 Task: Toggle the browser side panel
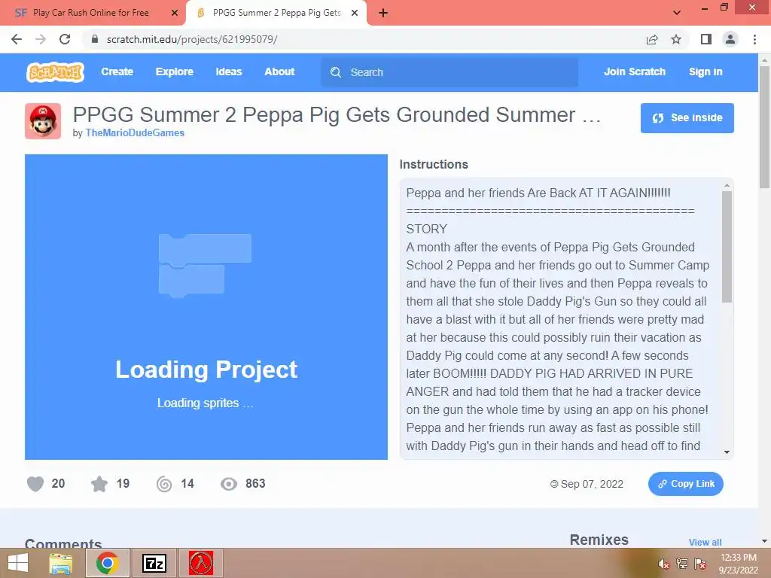(706, 39)
